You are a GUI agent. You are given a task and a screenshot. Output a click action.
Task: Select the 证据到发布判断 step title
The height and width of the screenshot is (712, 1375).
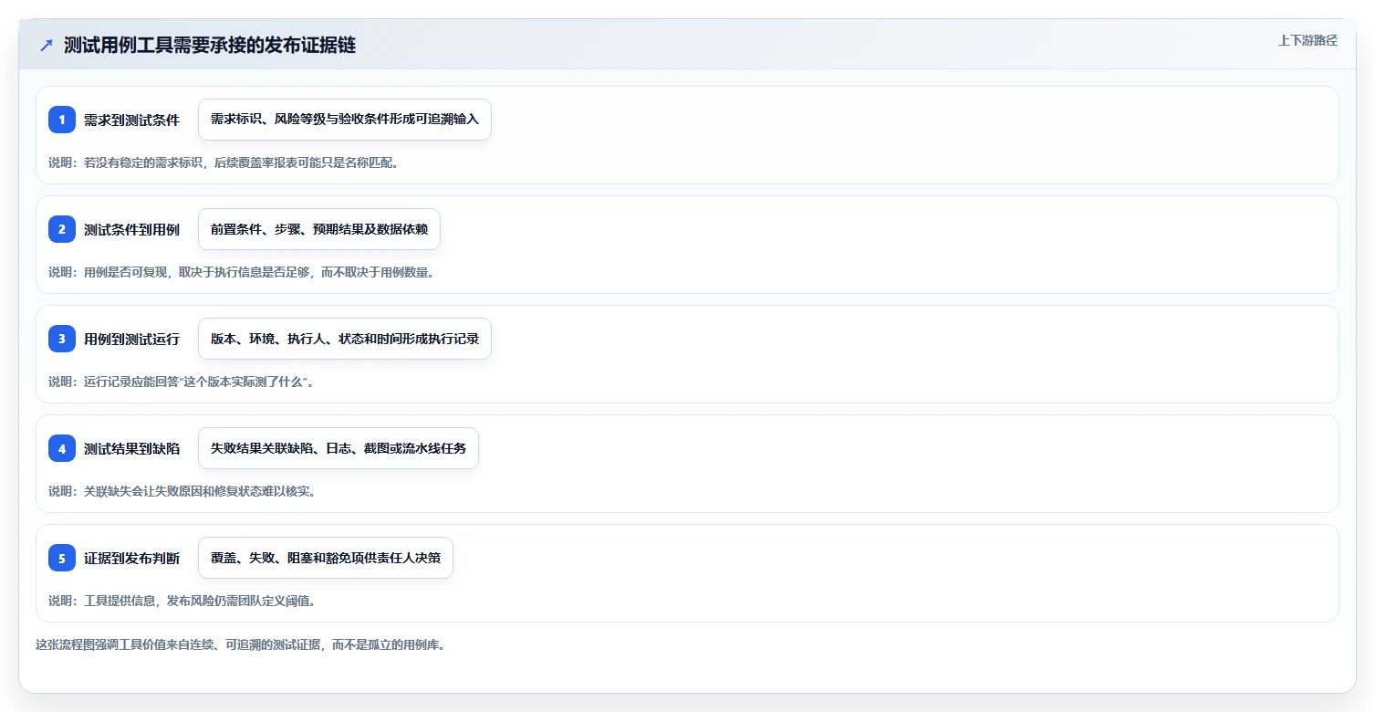click(x=131, y=558)
